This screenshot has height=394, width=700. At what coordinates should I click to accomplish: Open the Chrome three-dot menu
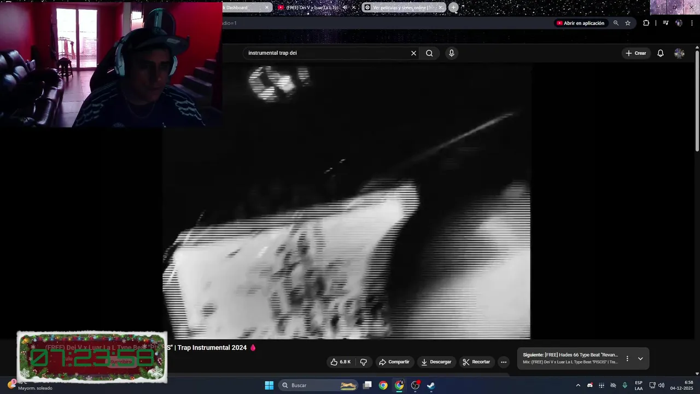pyautogui.click(x=692, y=23)
